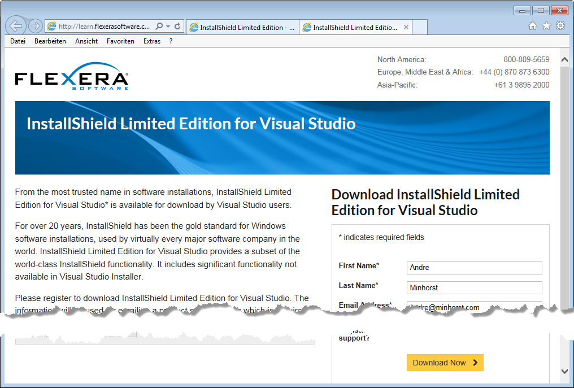Click the heading 'Download InstallShield Limited Edition for Visual Studio'
The width and height of the screenshot is (574, 388).
point(425,202)
